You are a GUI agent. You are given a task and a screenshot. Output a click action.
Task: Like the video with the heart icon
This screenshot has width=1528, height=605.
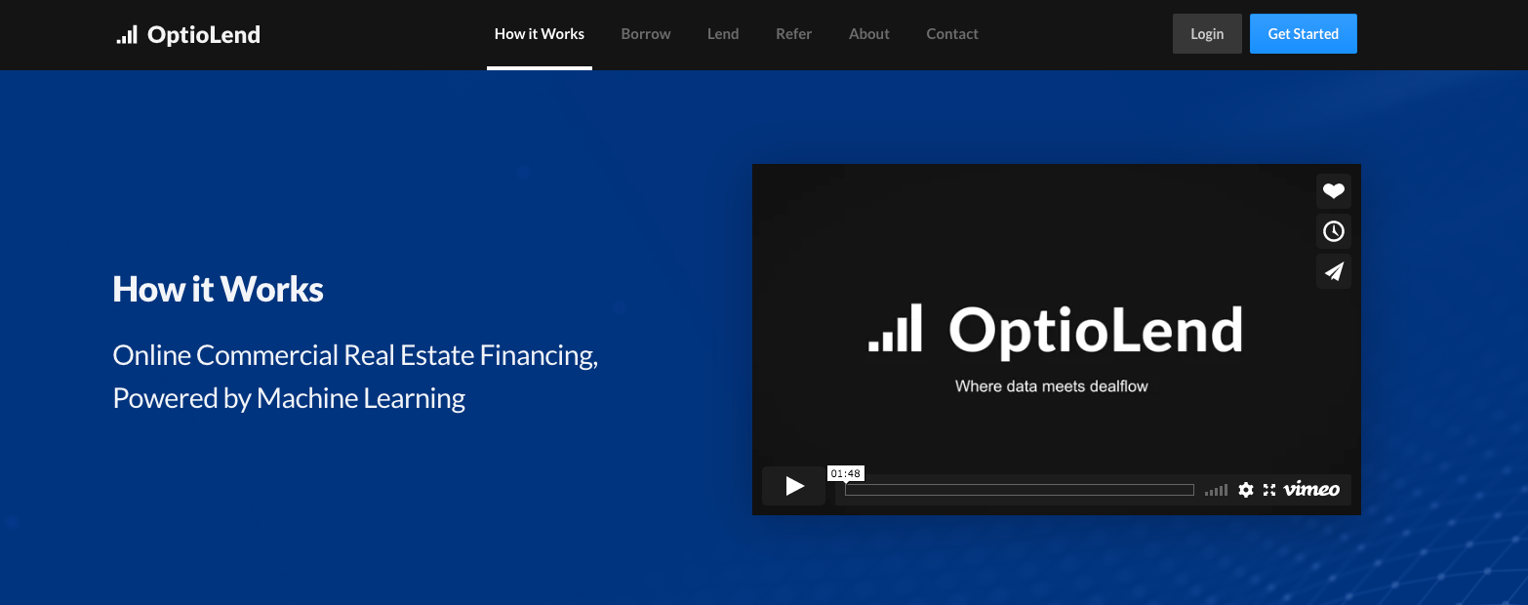coord(1334,191)
